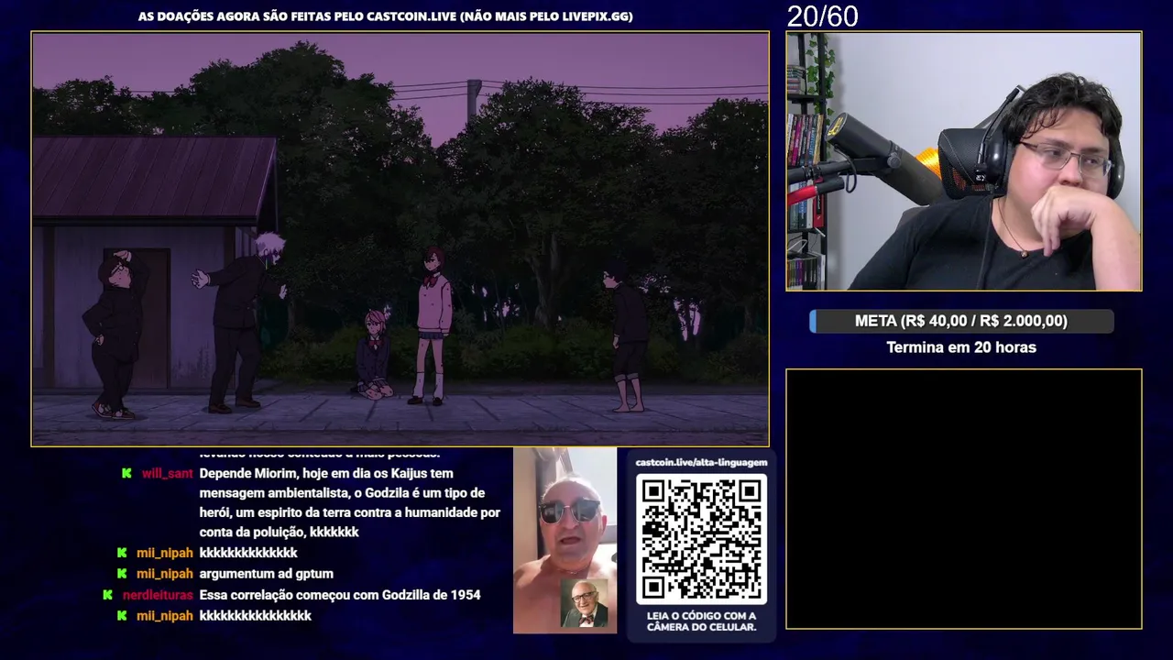Click the castcoin.live/alta-linguagem link text
1173x660 pixels.
tap(701, 463)
